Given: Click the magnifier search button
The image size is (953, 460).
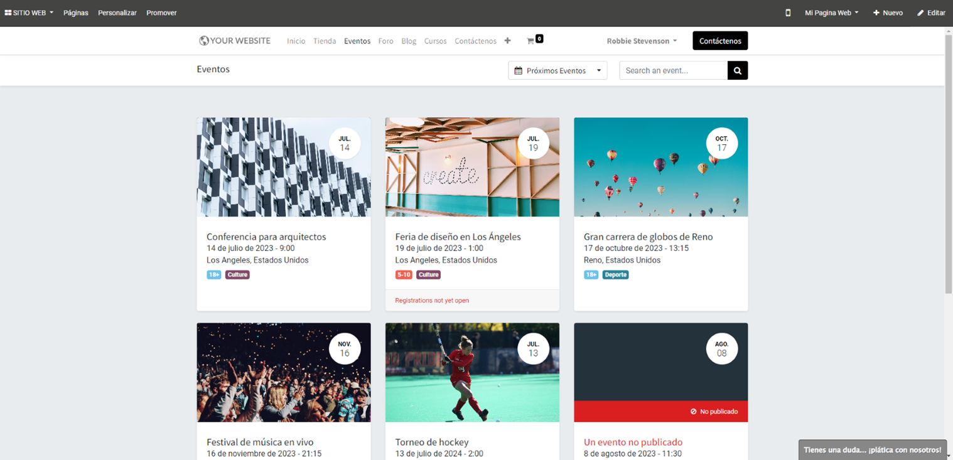Looking at the screenshot, I should (x=737, y=71).
